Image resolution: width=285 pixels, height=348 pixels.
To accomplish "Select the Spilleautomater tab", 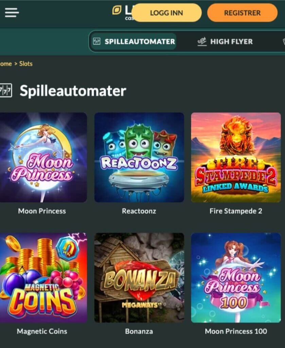I will 134,41.
